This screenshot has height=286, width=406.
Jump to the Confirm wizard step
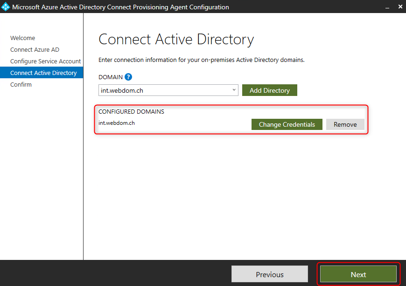[21, 84]
